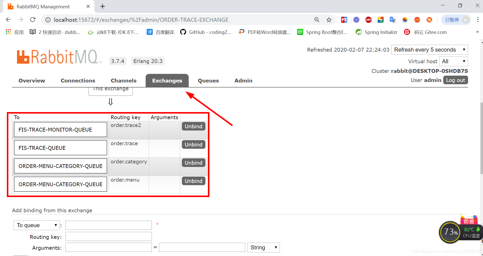Viewport: 483px width, 256px height.
Task: Open the AdBlock Plus extension
Action: (x=368, y=20)
